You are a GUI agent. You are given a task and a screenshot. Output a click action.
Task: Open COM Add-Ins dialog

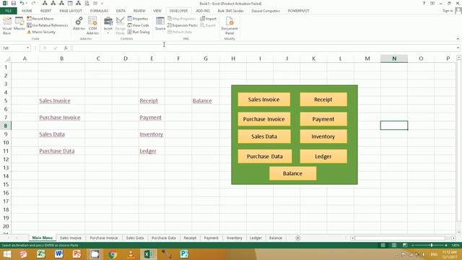[x=92, y=26]
